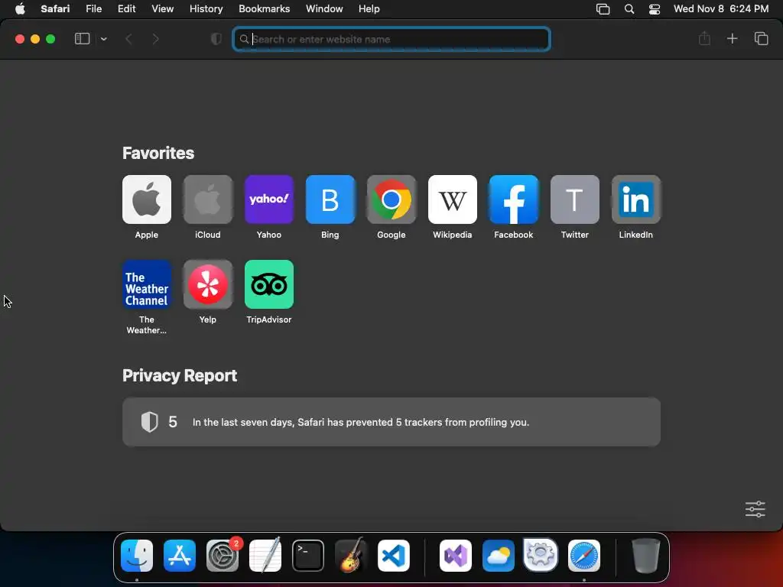
Task: Open Visual Studio Code from the Dock
Action: (x=394, y=556)
